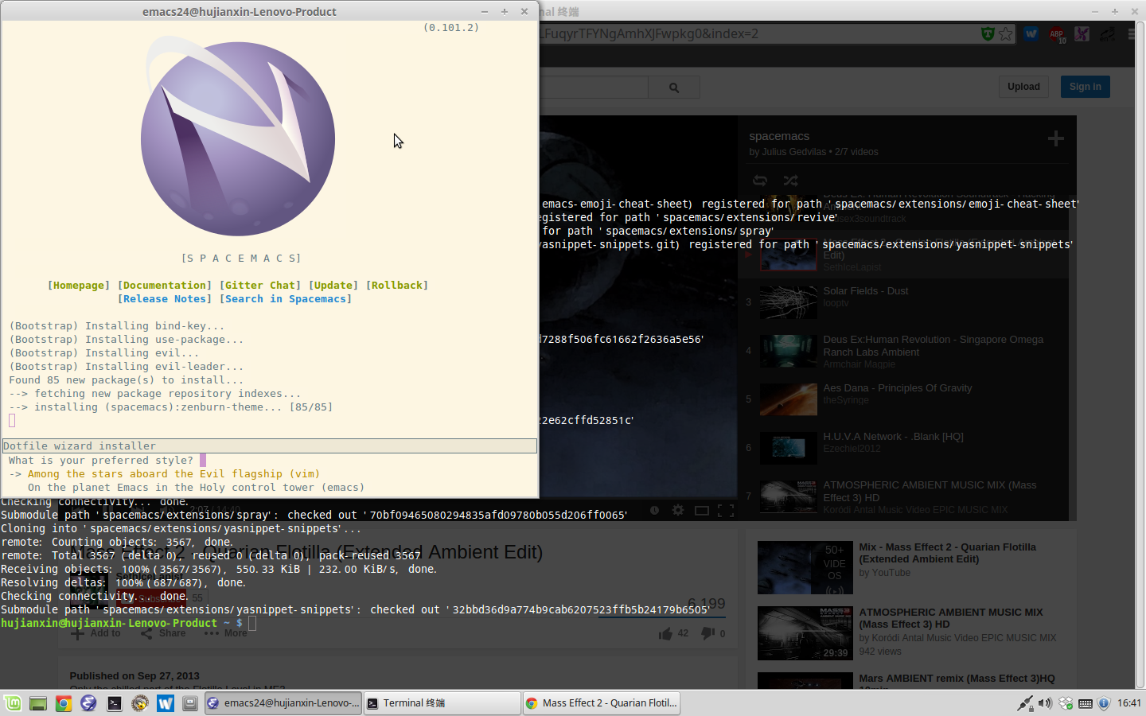This screenshot has height=716, width=1146.
Task: Click the Dotfile wizard installer mode line
Action: (x=270, y=446)
